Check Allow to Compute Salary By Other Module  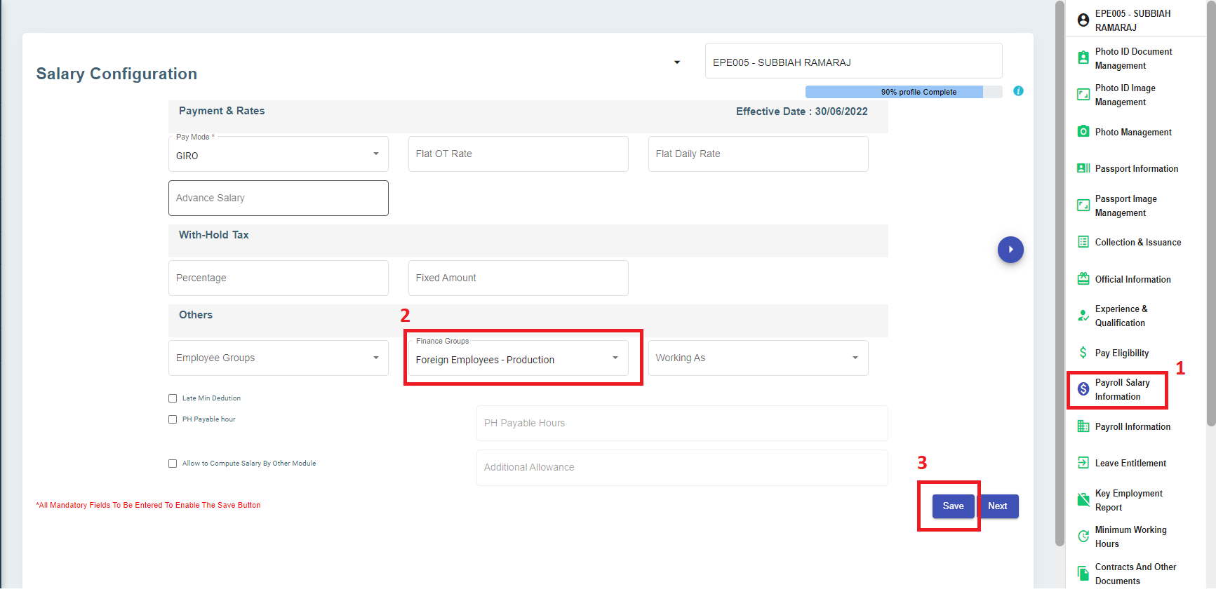(x=173, y=464)
